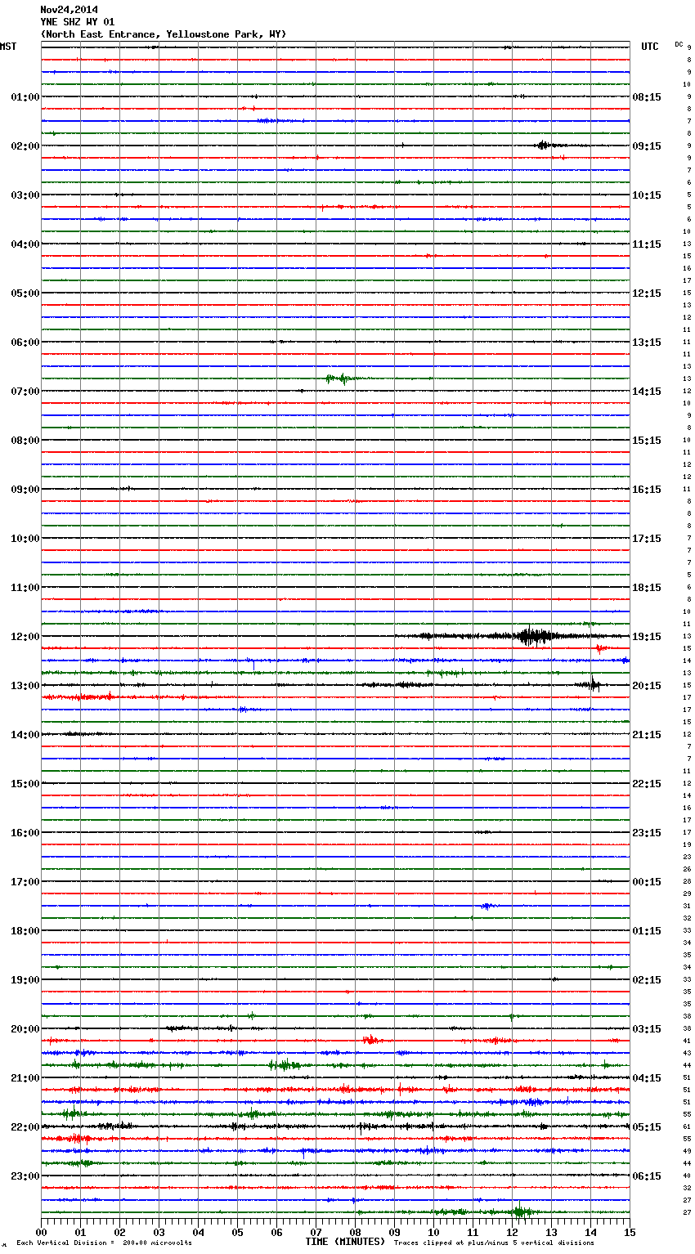Click the 05:15 UTC time label
This screenshot has height=1254, width=695.
(647, 1127)
